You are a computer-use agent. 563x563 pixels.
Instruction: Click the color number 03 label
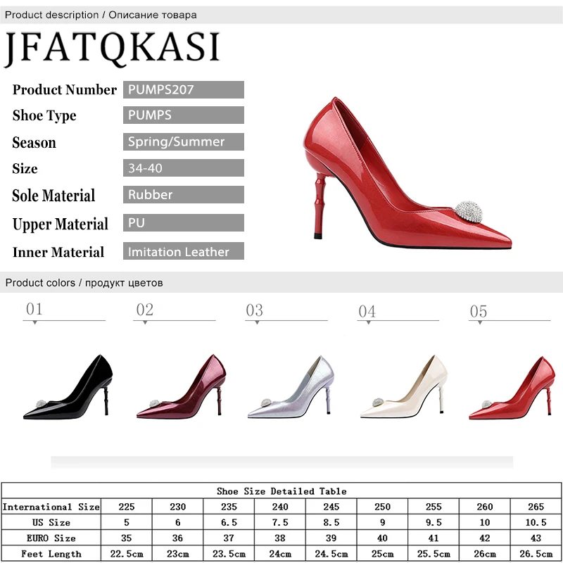coord(255,310)
